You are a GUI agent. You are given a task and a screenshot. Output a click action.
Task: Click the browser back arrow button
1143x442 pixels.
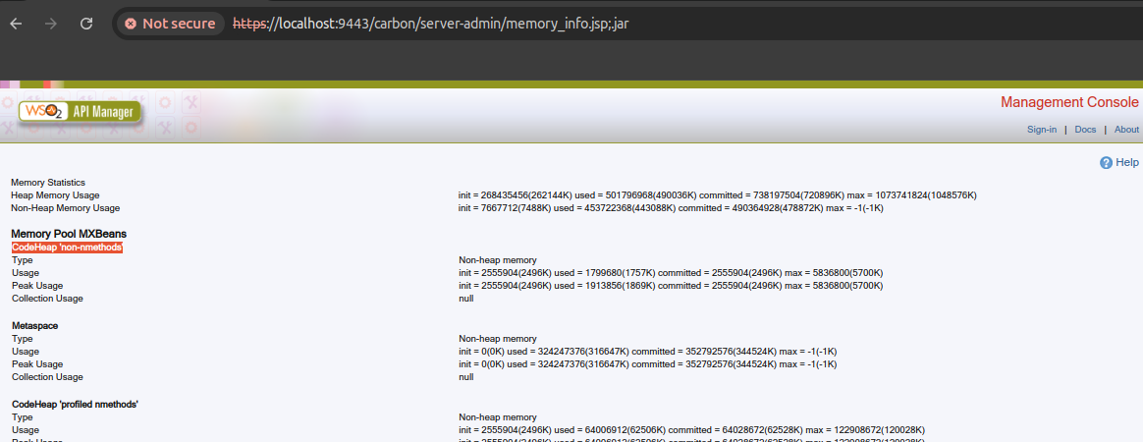tap(17, 24)
